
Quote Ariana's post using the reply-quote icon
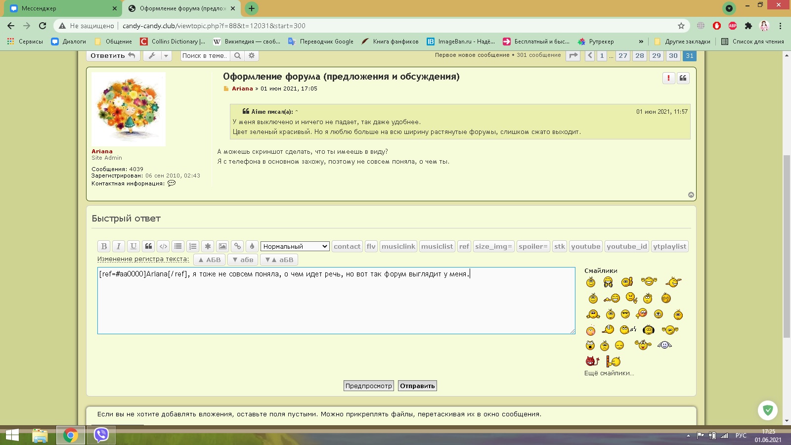[x=683, y=78]
